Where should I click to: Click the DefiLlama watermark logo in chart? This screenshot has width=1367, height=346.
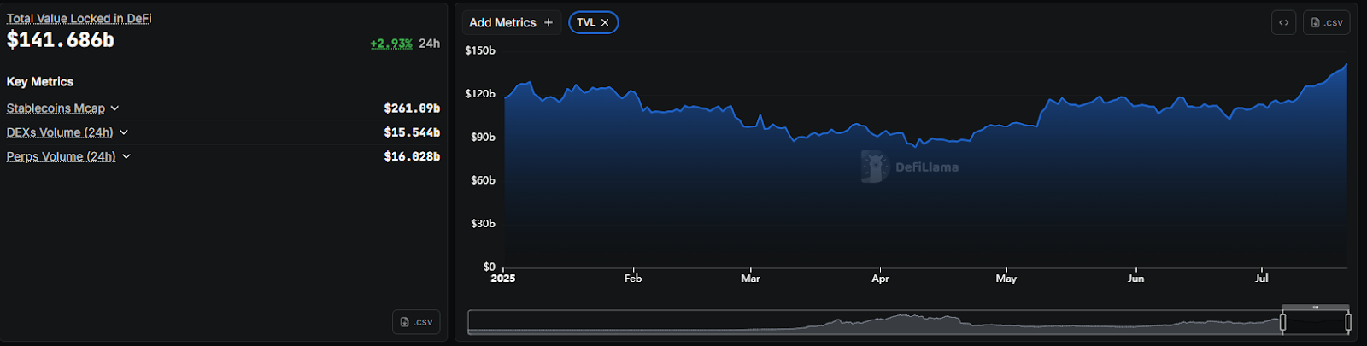pos(875,167)
